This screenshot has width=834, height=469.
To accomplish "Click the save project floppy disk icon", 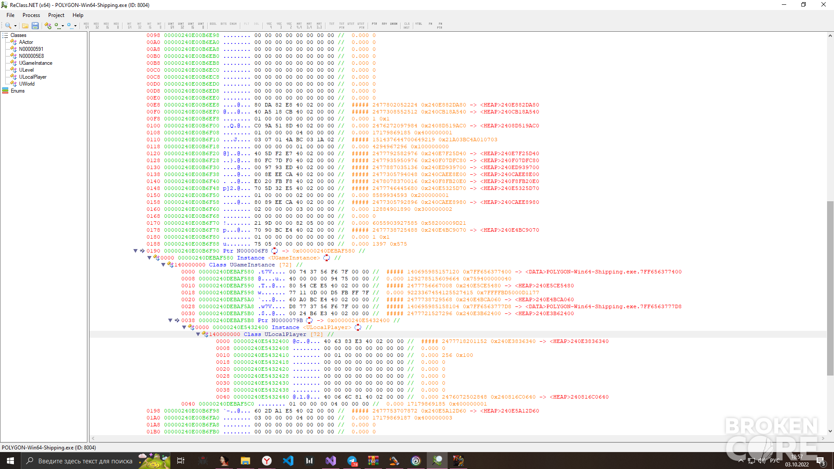I will (35, 26).
